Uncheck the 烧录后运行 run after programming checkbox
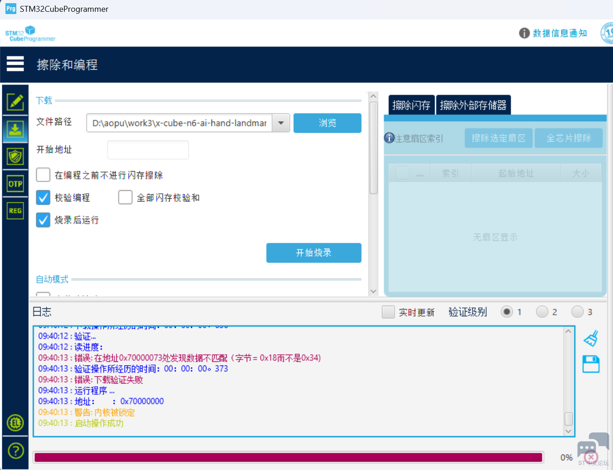The height and width of the screenshot is (470, 613). pyautogui.click(x=43, y=220)
